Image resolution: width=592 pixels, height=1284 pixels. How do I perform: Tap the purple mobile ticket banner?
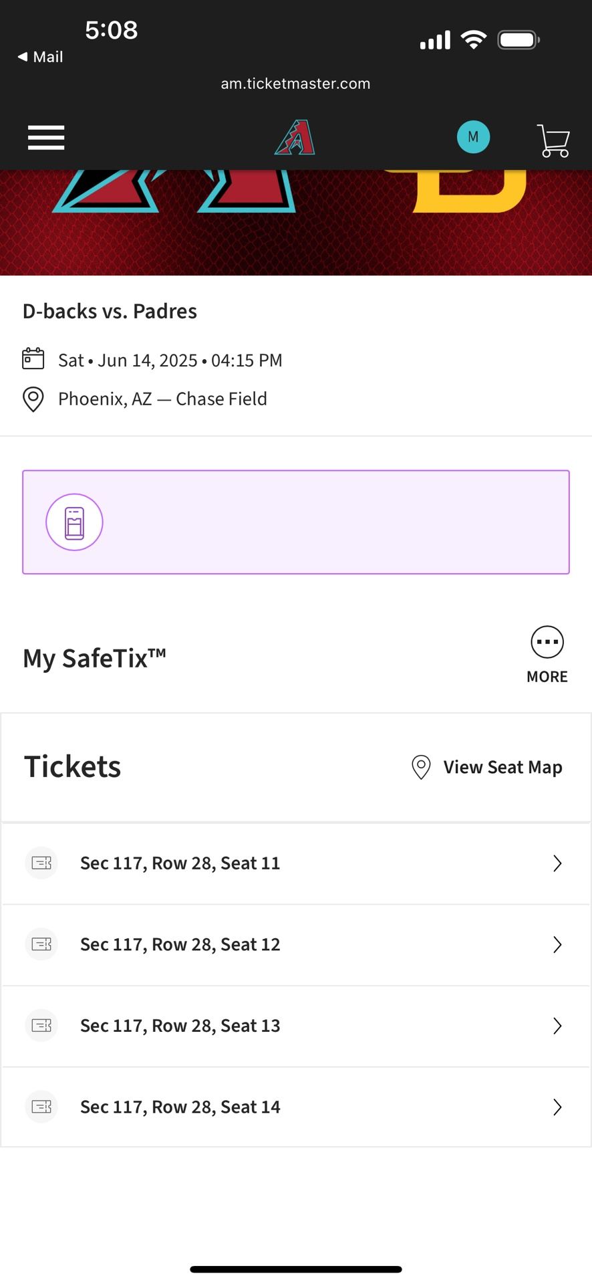(x=296, y=522)
